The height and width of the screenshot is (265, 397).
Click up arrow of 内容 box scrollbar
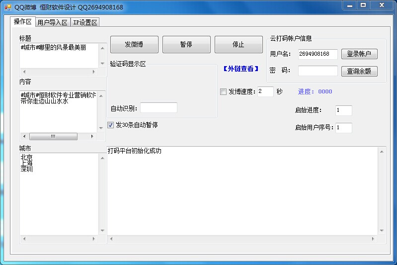pyautogui.click(x=101, y=96)
